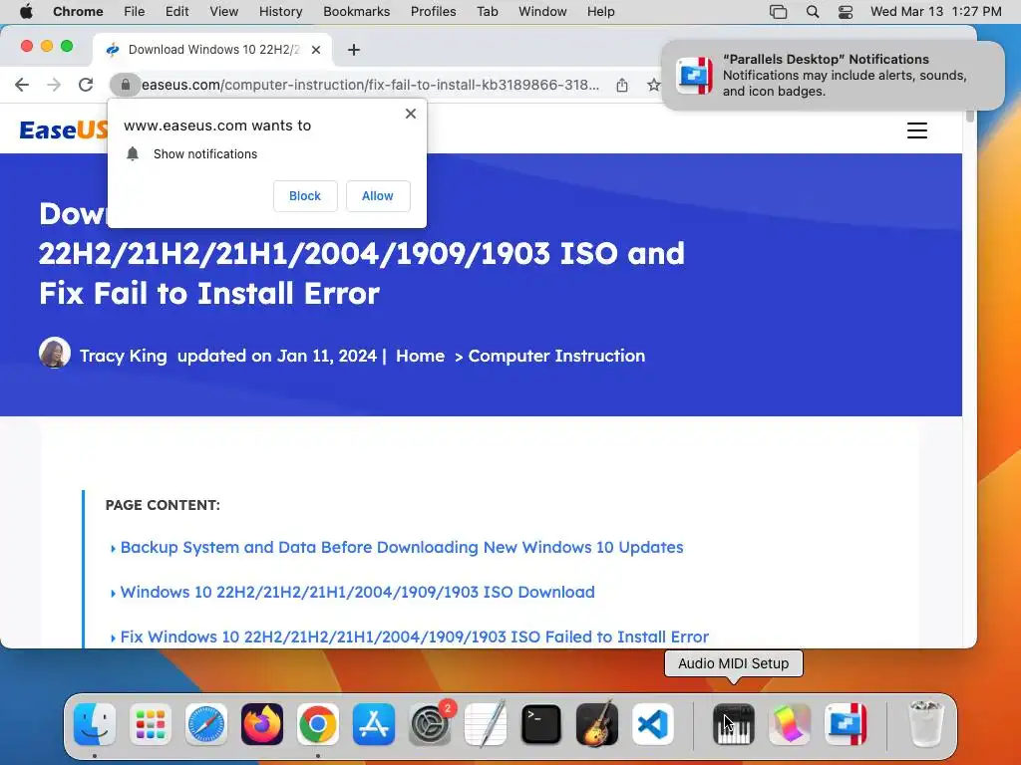1021x765 pixels.
Task: Open Audio MIDI Setup keyboard icon
Action: (734, 724)
